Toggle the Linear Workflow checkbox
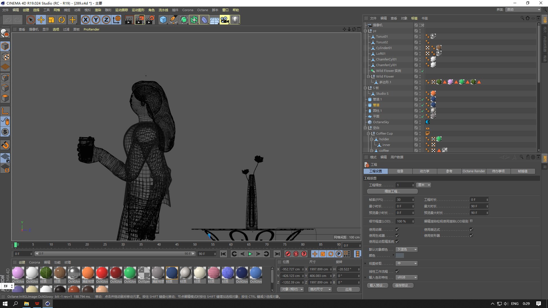Viewport: 548px width, 308px height. pyautogui.click(x=397, y=271)
